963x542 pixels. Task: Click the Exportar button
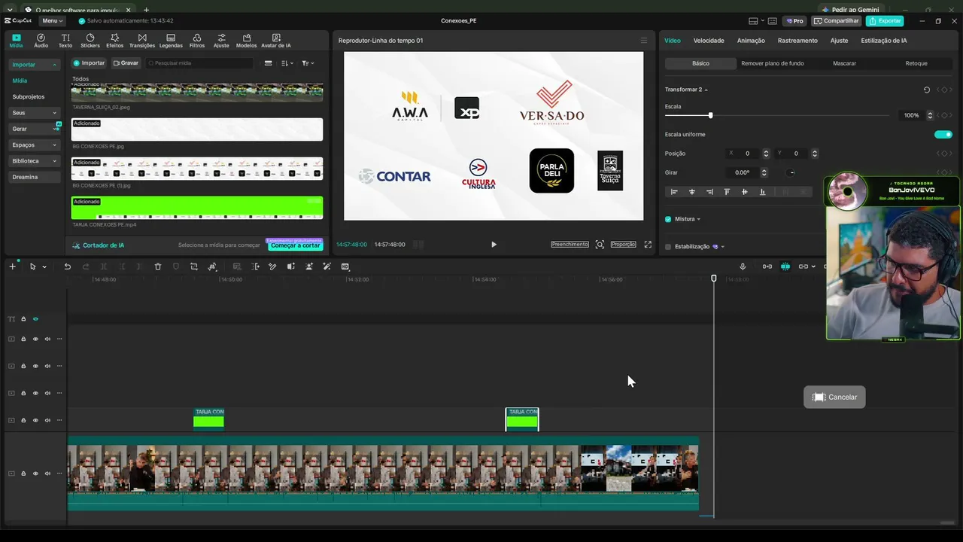pos(885,21)
